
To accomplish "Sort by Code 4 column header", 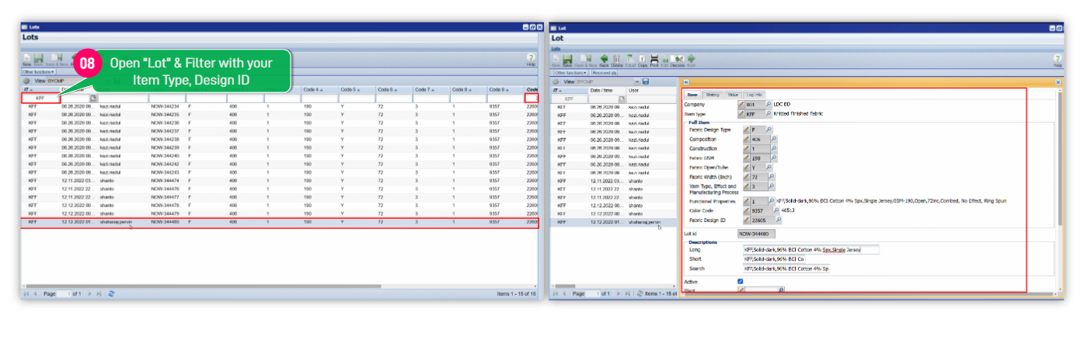I will click(319, 89).
